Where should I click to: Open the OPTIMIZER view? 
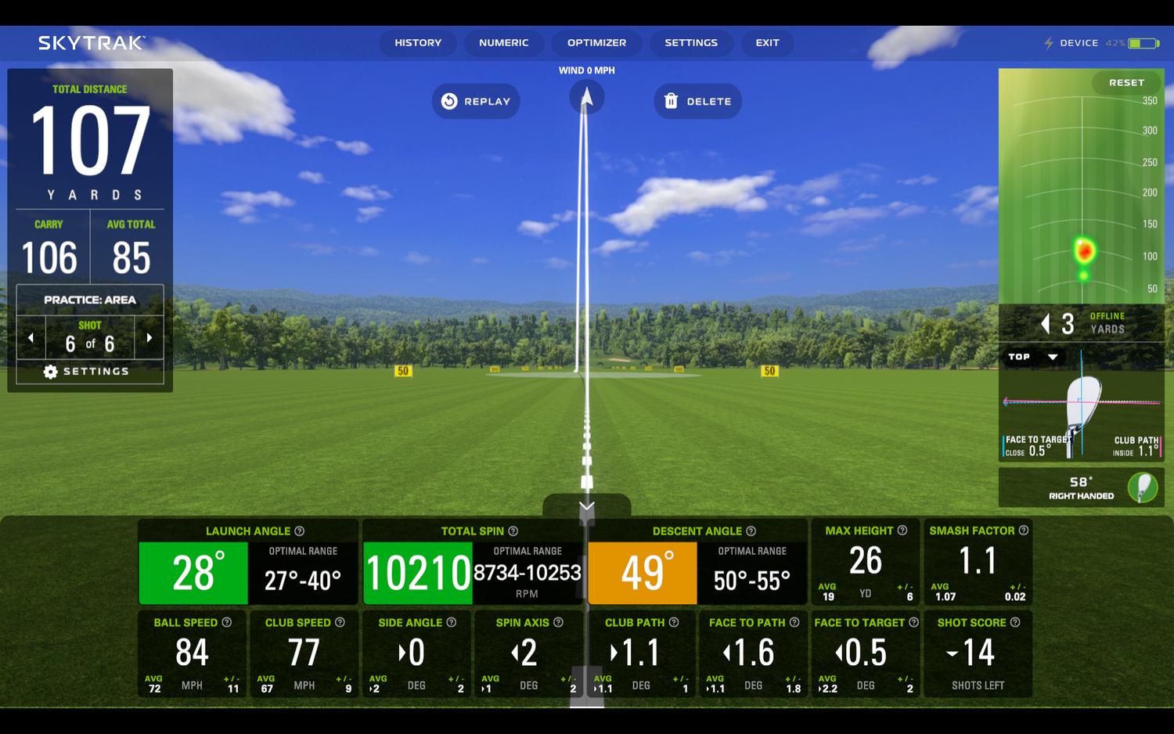click(x=596, y=43)
